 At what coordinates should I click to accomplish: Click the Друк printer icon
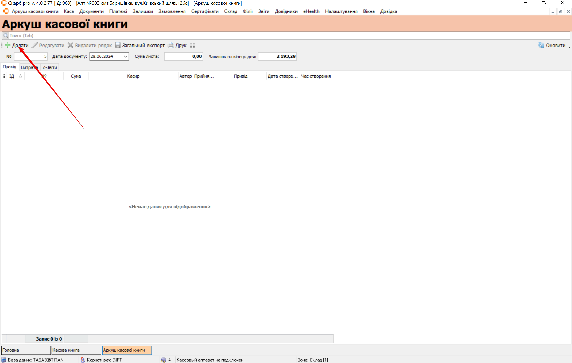(171, 45)
